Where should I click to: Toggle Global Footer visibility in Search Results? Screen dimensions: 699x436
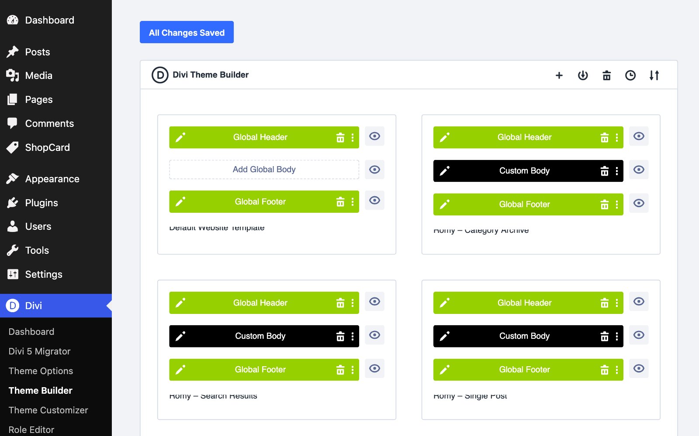[x=374, y=368]
